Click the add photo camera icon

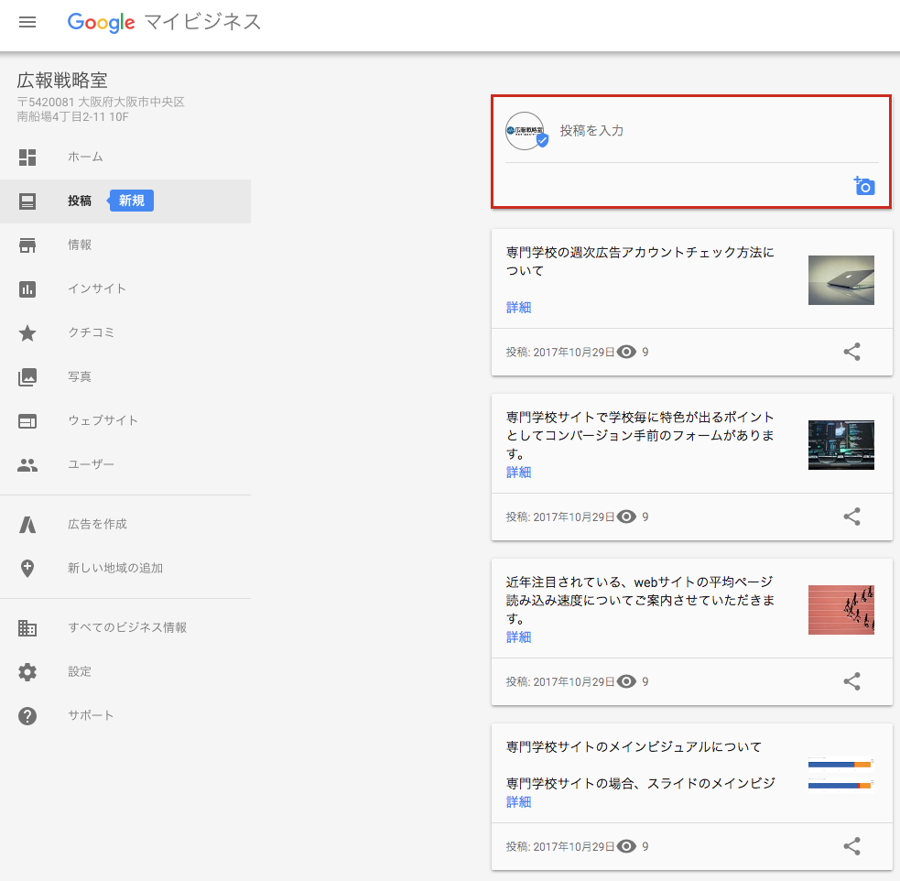864,186
